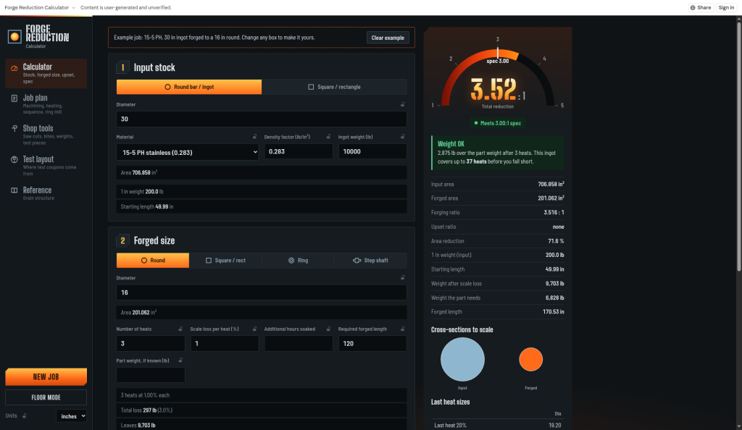742x430 pixels.
Task: Click the Required forged length field
Action: click(372, 344)
